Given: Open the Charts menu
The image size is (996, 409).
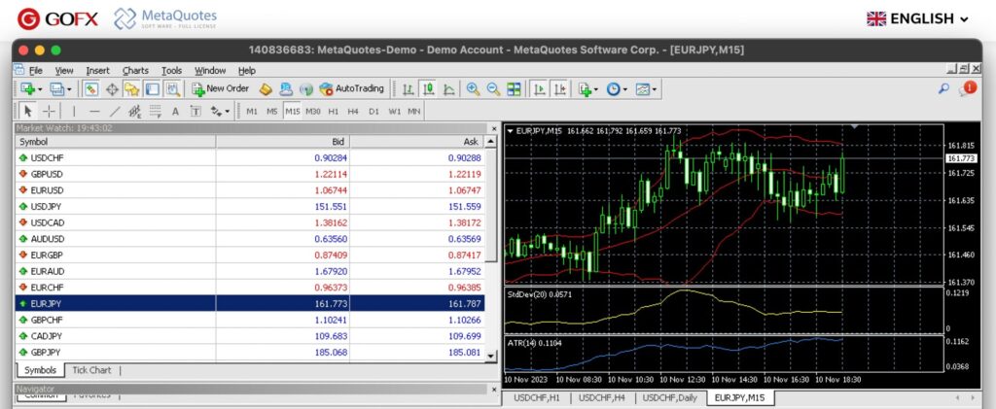Looking at the screenshot, I should [x=135, y=70].
